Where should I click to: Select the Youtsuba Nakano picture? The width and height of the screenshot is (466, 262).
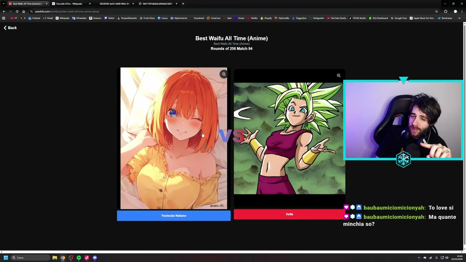click(174, 138)
